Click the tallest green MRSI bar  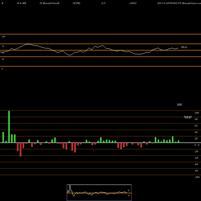pos(9,127)
